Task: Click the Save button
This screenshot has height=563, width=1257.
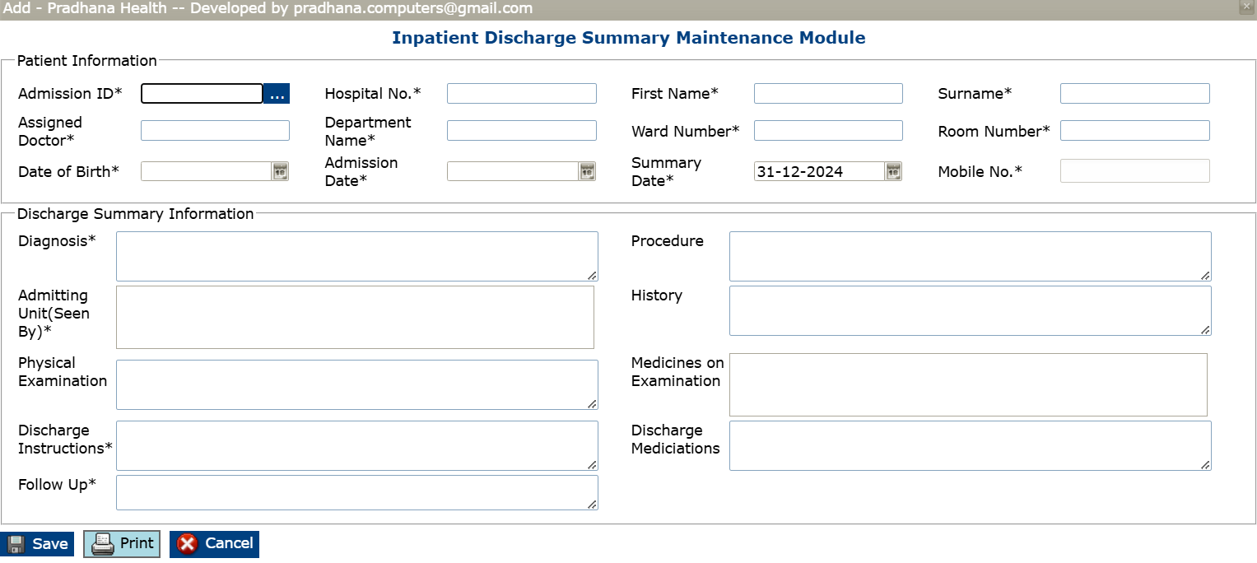Action: coord(38,544)
